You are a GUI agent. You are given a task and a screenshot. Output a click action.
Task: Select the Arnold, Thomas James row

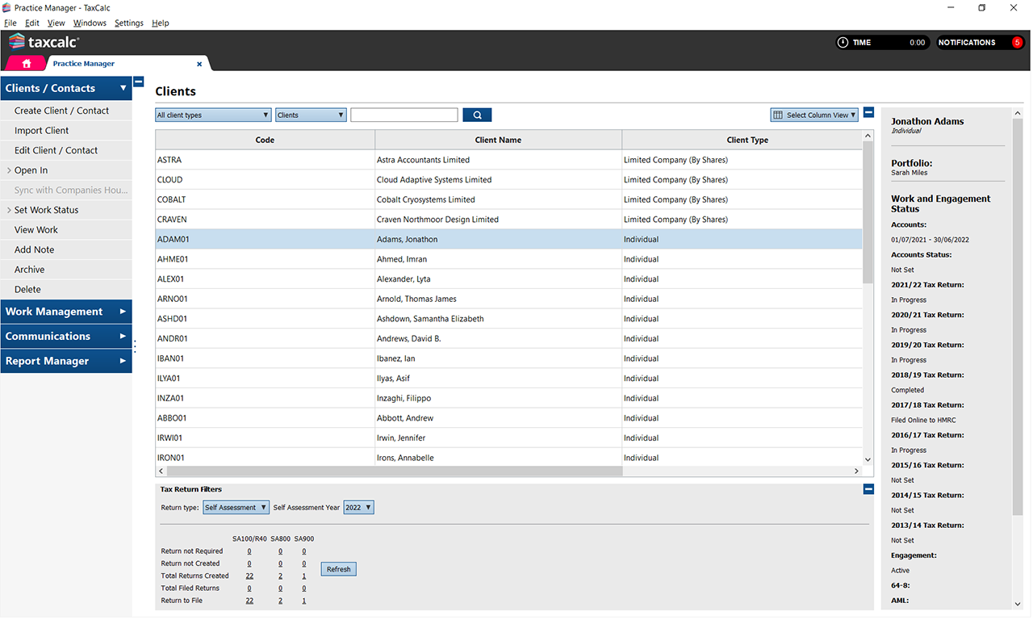tap(508, 299)
